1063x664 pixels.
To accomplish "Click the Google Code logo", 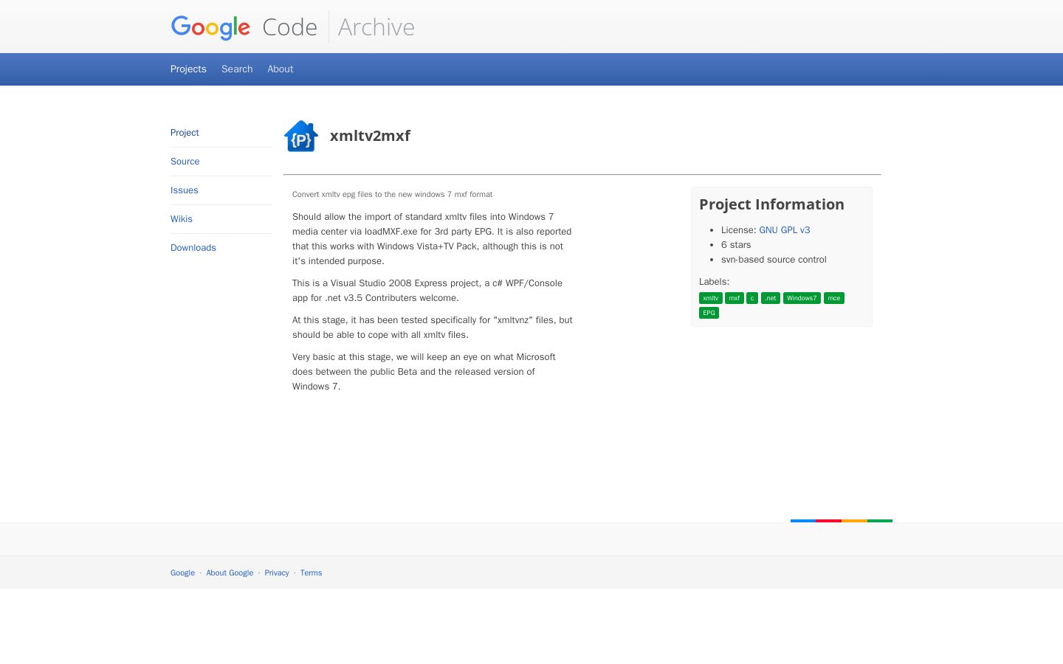I will pyautogui.click(x=244, y=27).
